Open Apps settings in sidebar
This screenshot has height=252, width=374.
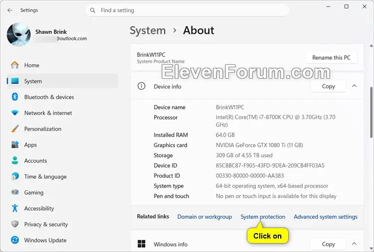tap(62, 144)
